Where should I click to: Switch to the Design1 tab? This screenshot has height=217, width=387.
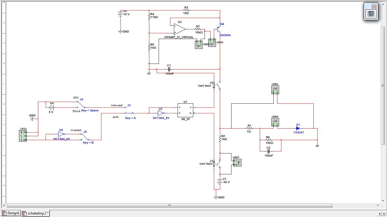[x=11, y=213]
